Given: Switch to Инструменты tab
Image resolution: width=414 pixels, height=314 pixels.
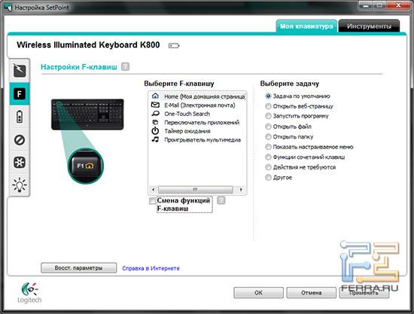Looking at the screenshot, I should pos(369,26).
